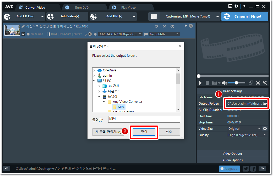Click the 폴더(F) text field
Image resolution: width=273 pixels, height=176 pixels.
(144, 119)
